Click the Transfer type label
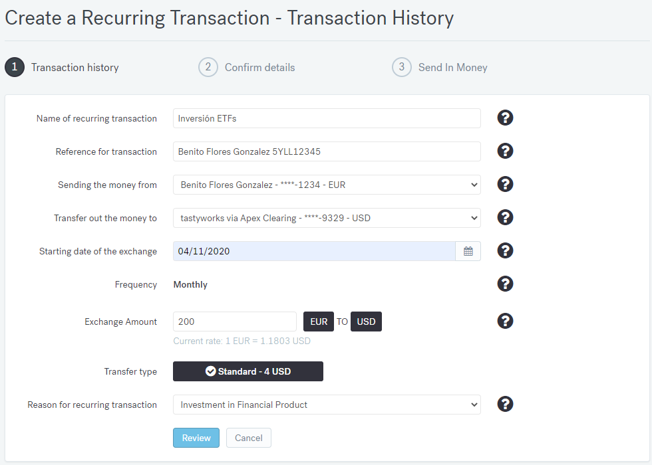This screenshot has height=465, width=652. click(x=130, y=371)
